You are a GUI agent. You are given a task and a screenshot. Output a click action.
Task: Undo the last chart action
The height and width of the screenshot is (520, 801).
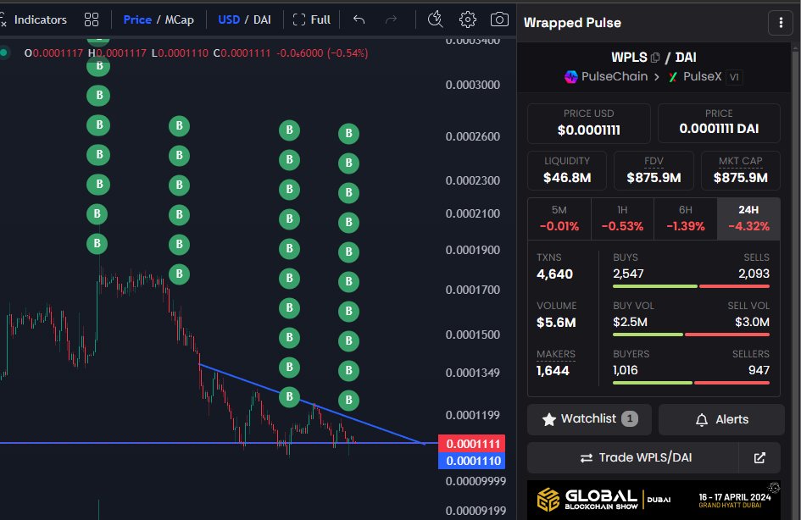[x=359, y=19]
